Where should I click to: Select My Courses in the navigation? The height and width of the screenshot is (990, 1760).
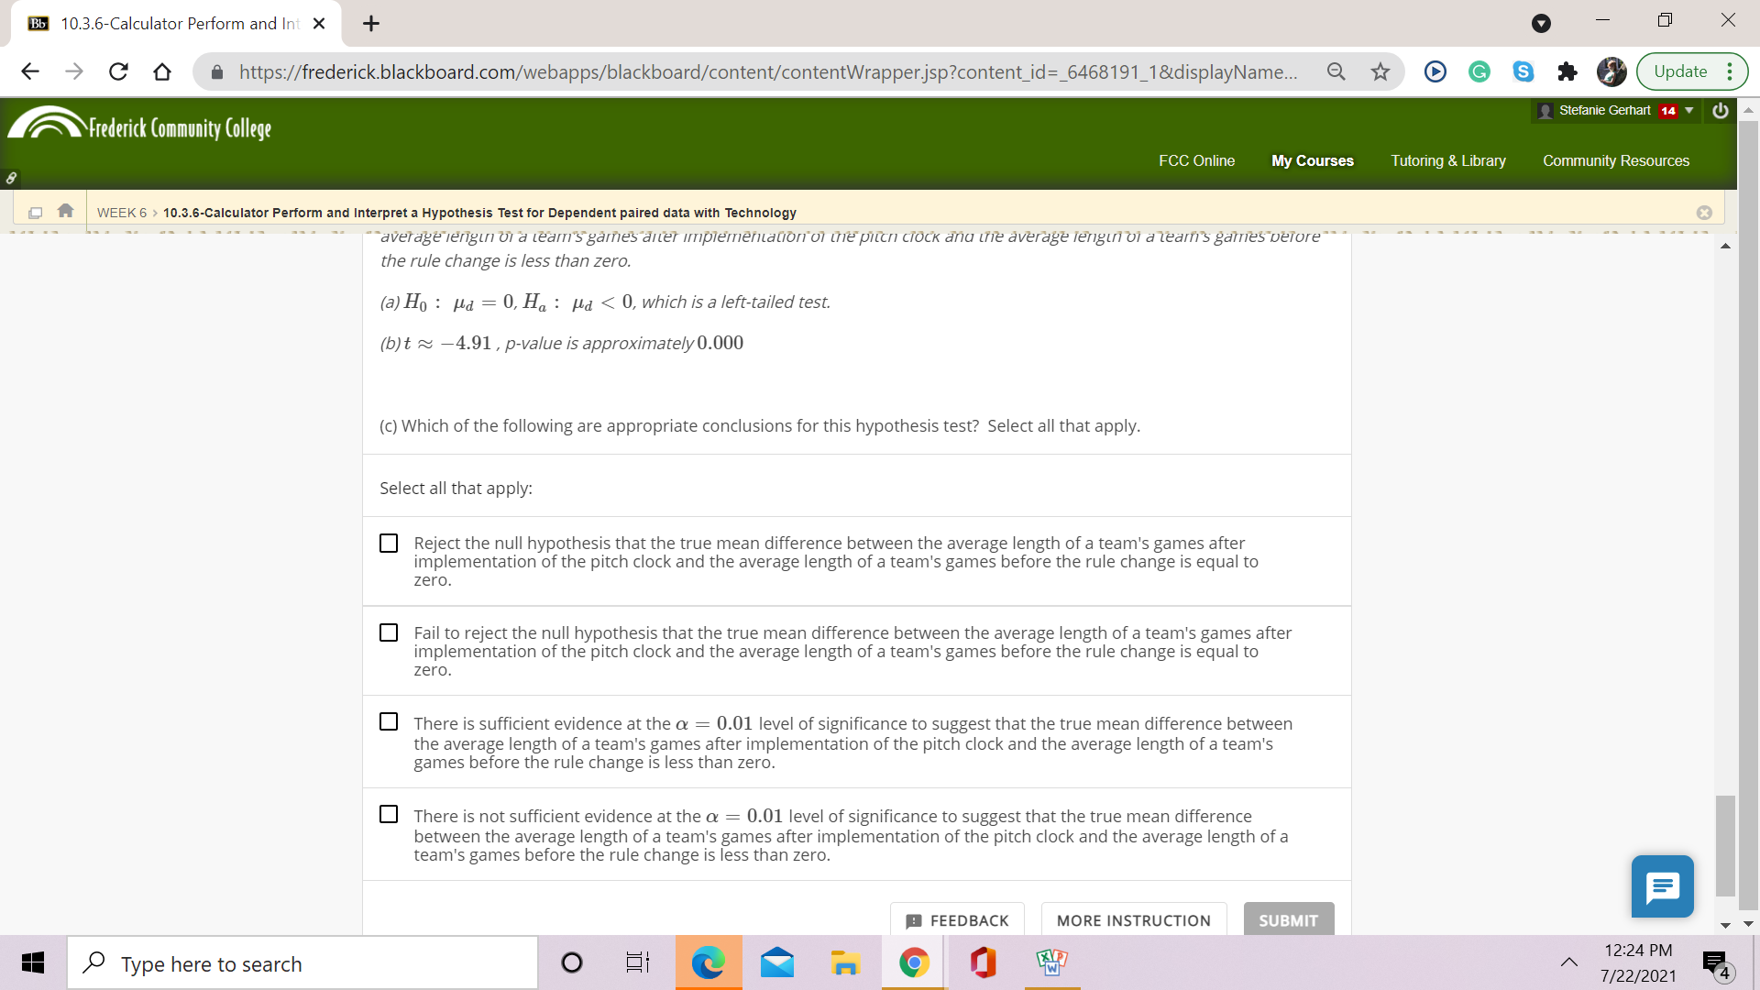tap(1312, 160)
